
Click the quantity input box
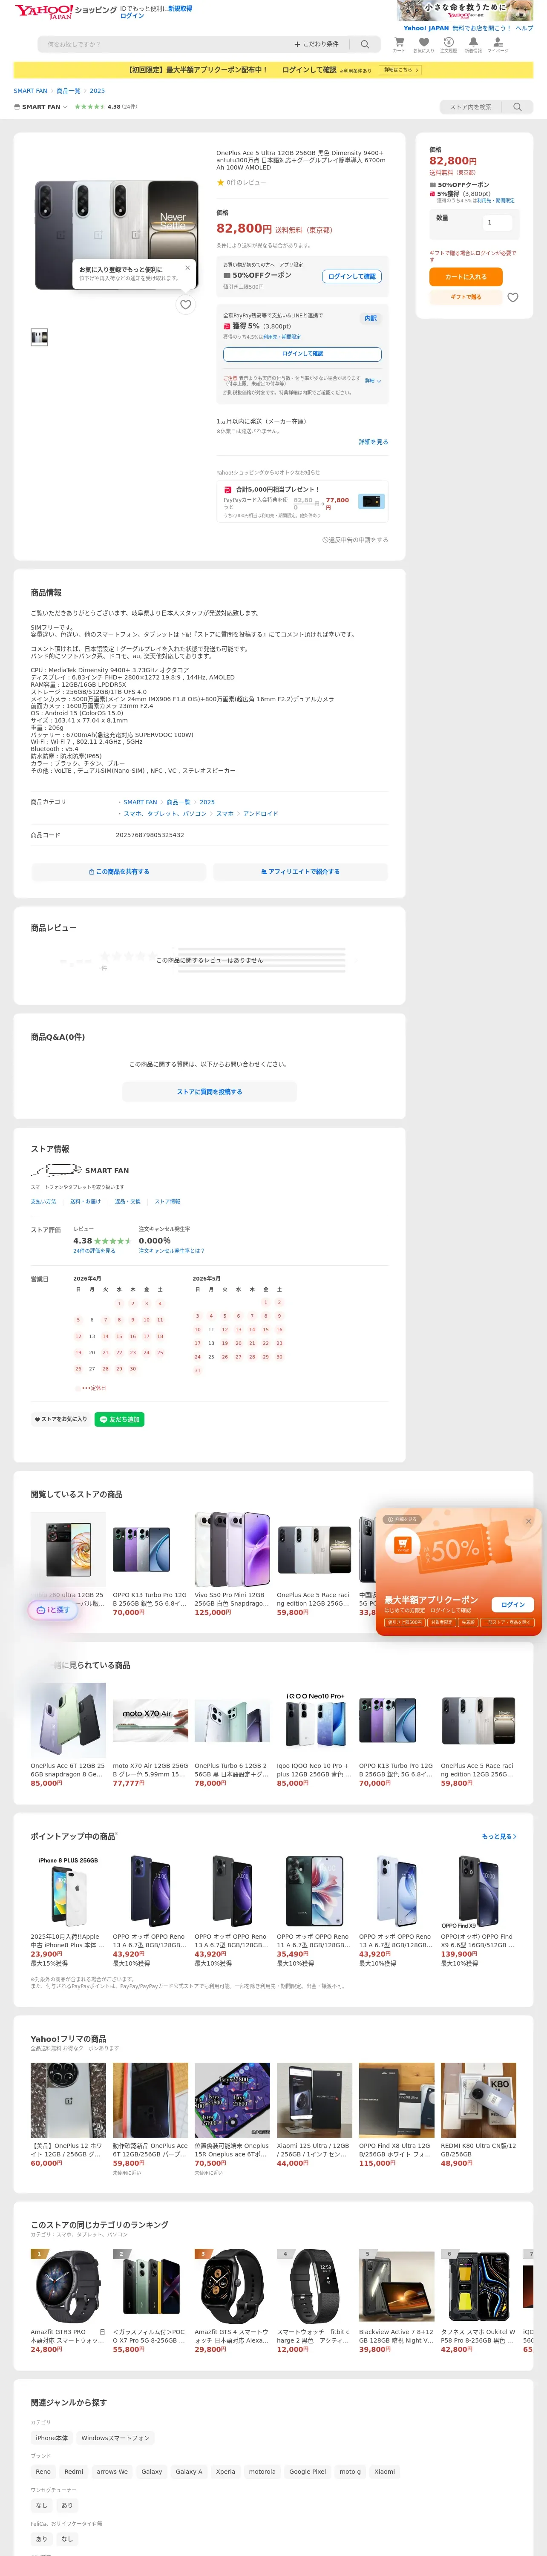(x=496, y=222)
